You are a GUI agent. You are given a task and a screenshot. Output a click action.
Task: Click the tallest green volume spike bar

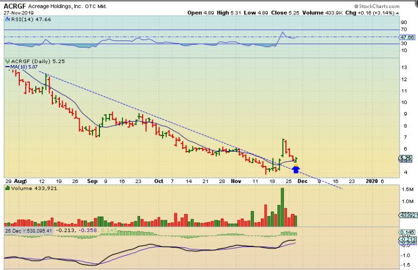click(x=282, y=207)
